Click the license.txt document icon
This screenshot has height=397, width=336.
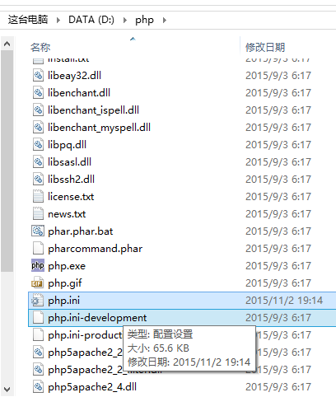click(x=38, y=196)
